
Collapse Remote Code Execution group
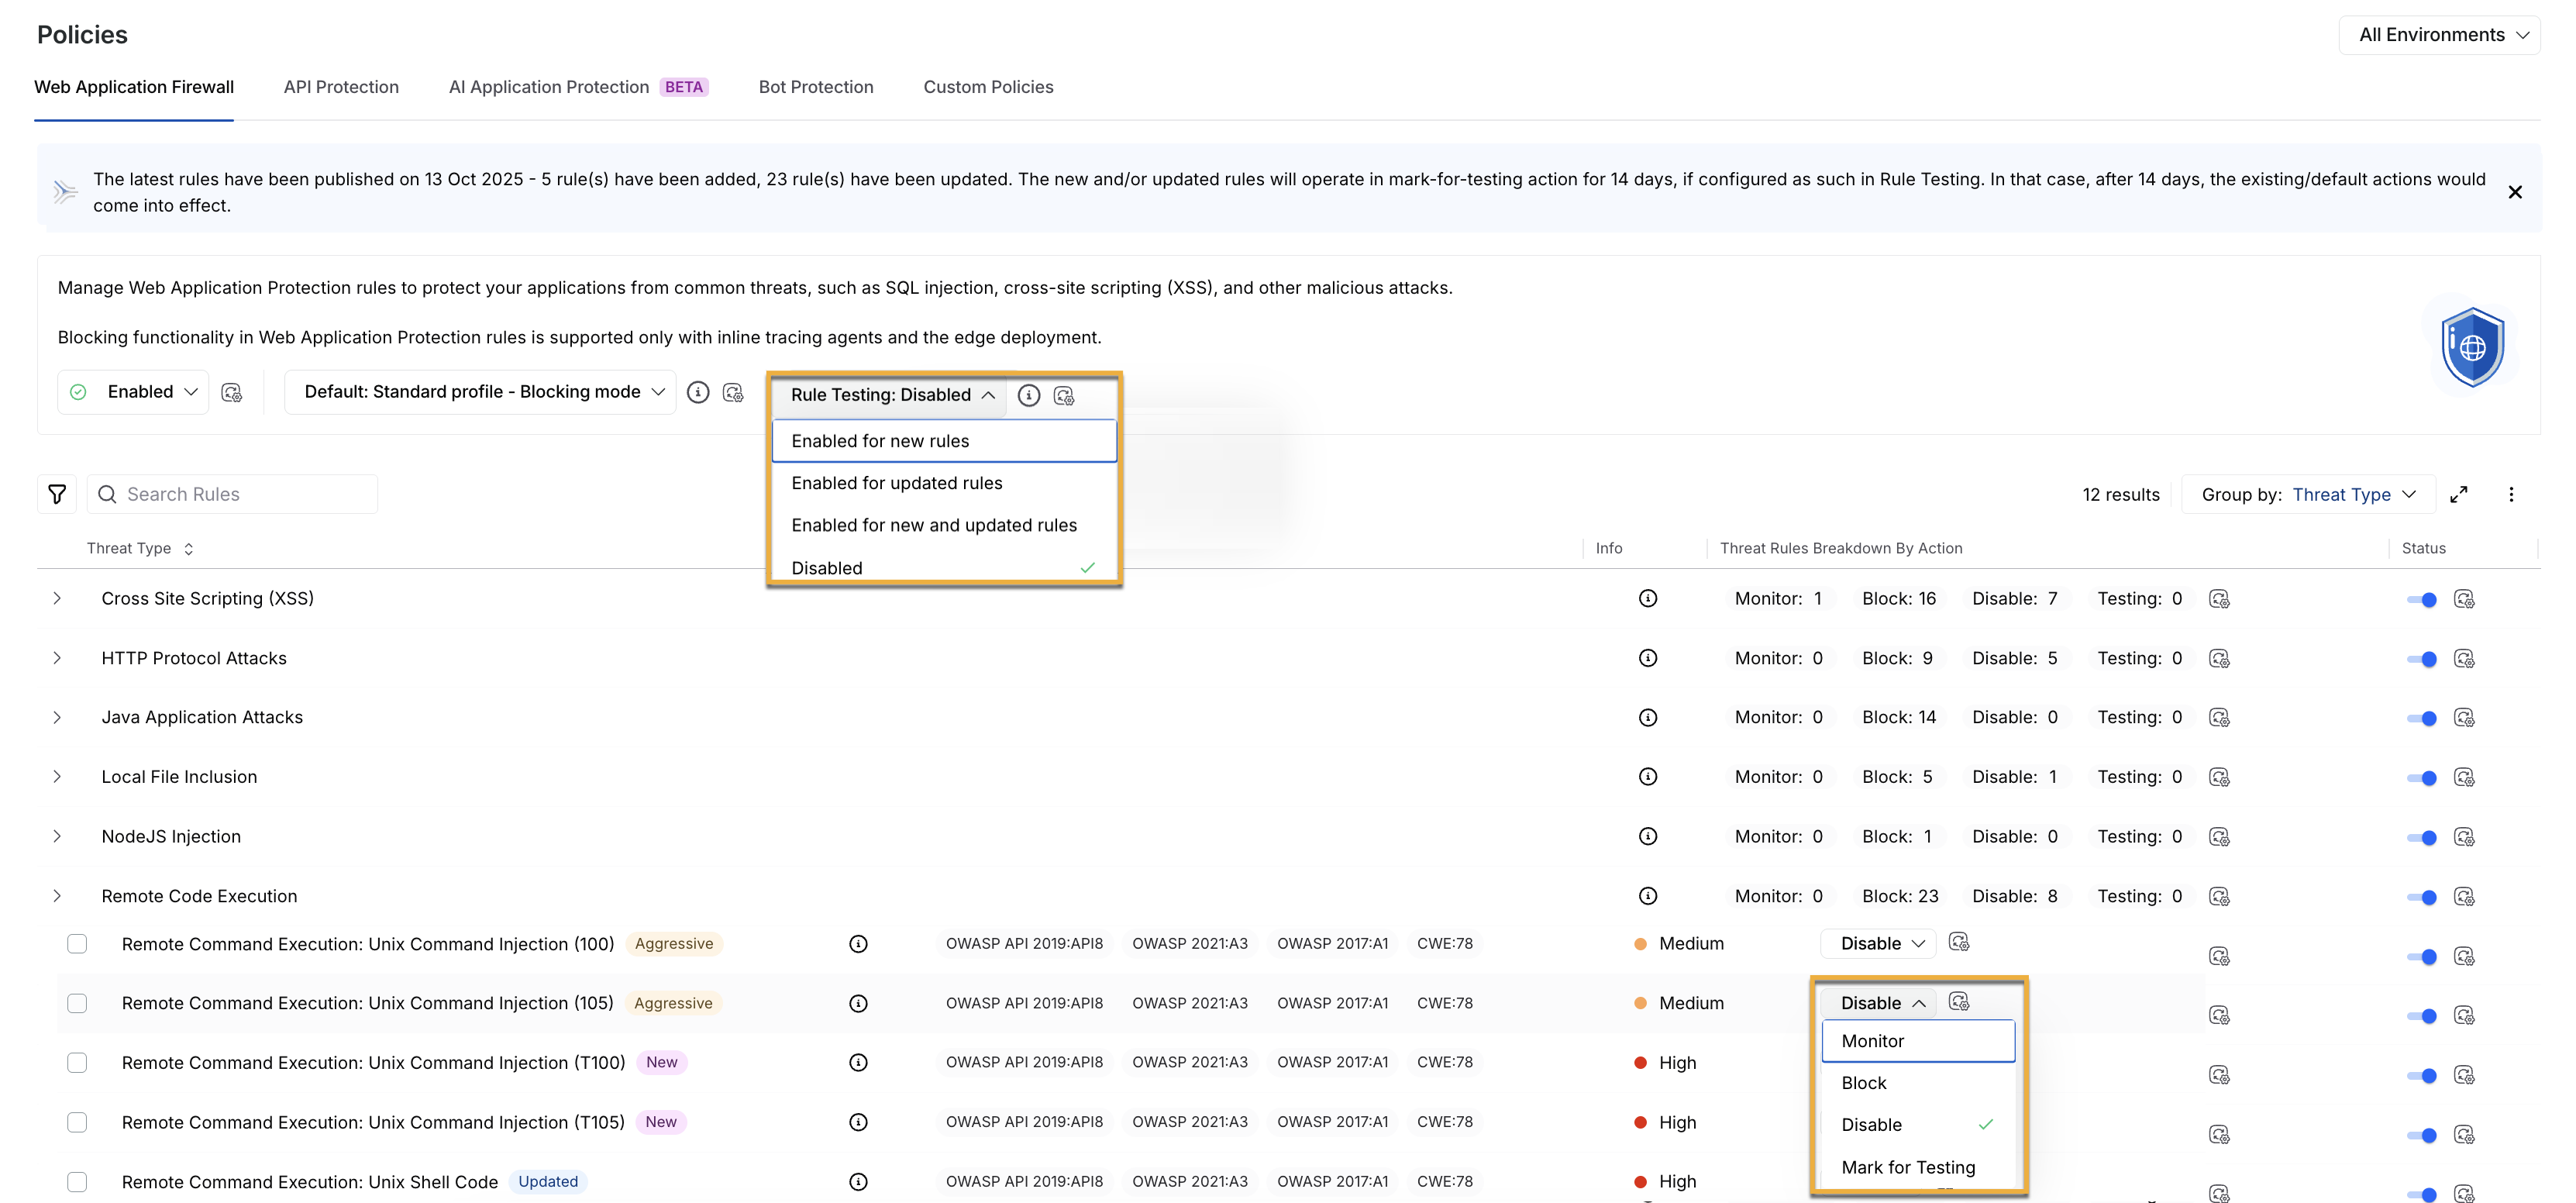pos(57,896)
